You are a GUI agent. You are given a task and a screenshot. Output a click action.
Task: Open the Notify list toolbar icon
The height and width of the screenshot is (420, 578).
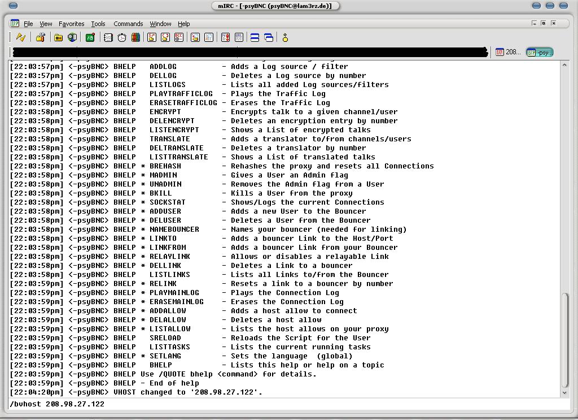point(225,37)
